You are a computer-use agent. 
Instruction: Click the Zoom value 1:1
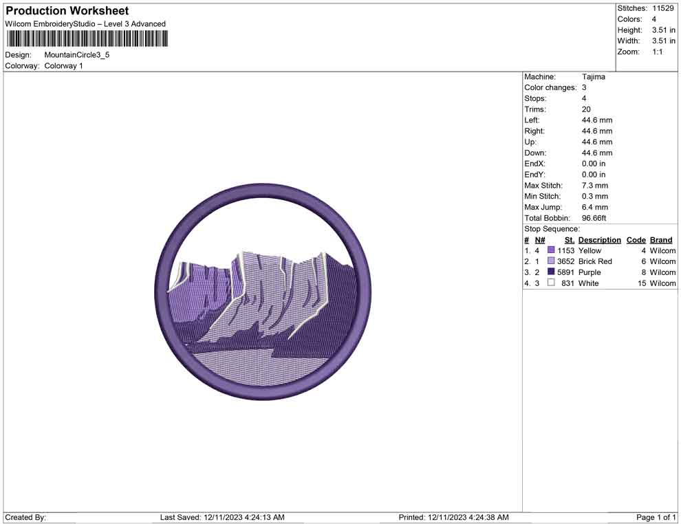point(657,52)
